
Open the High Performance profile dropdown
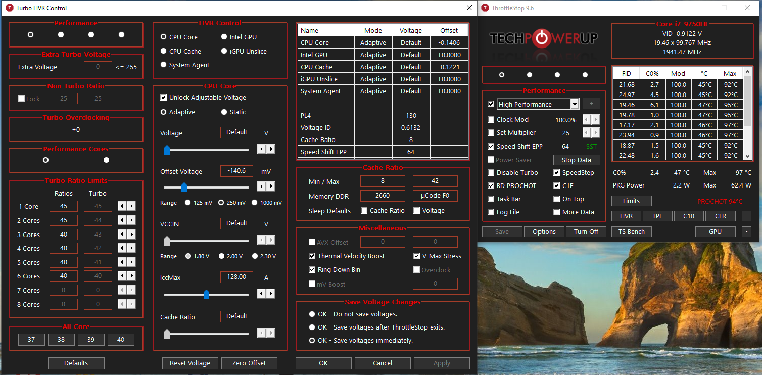coord(574,104)
